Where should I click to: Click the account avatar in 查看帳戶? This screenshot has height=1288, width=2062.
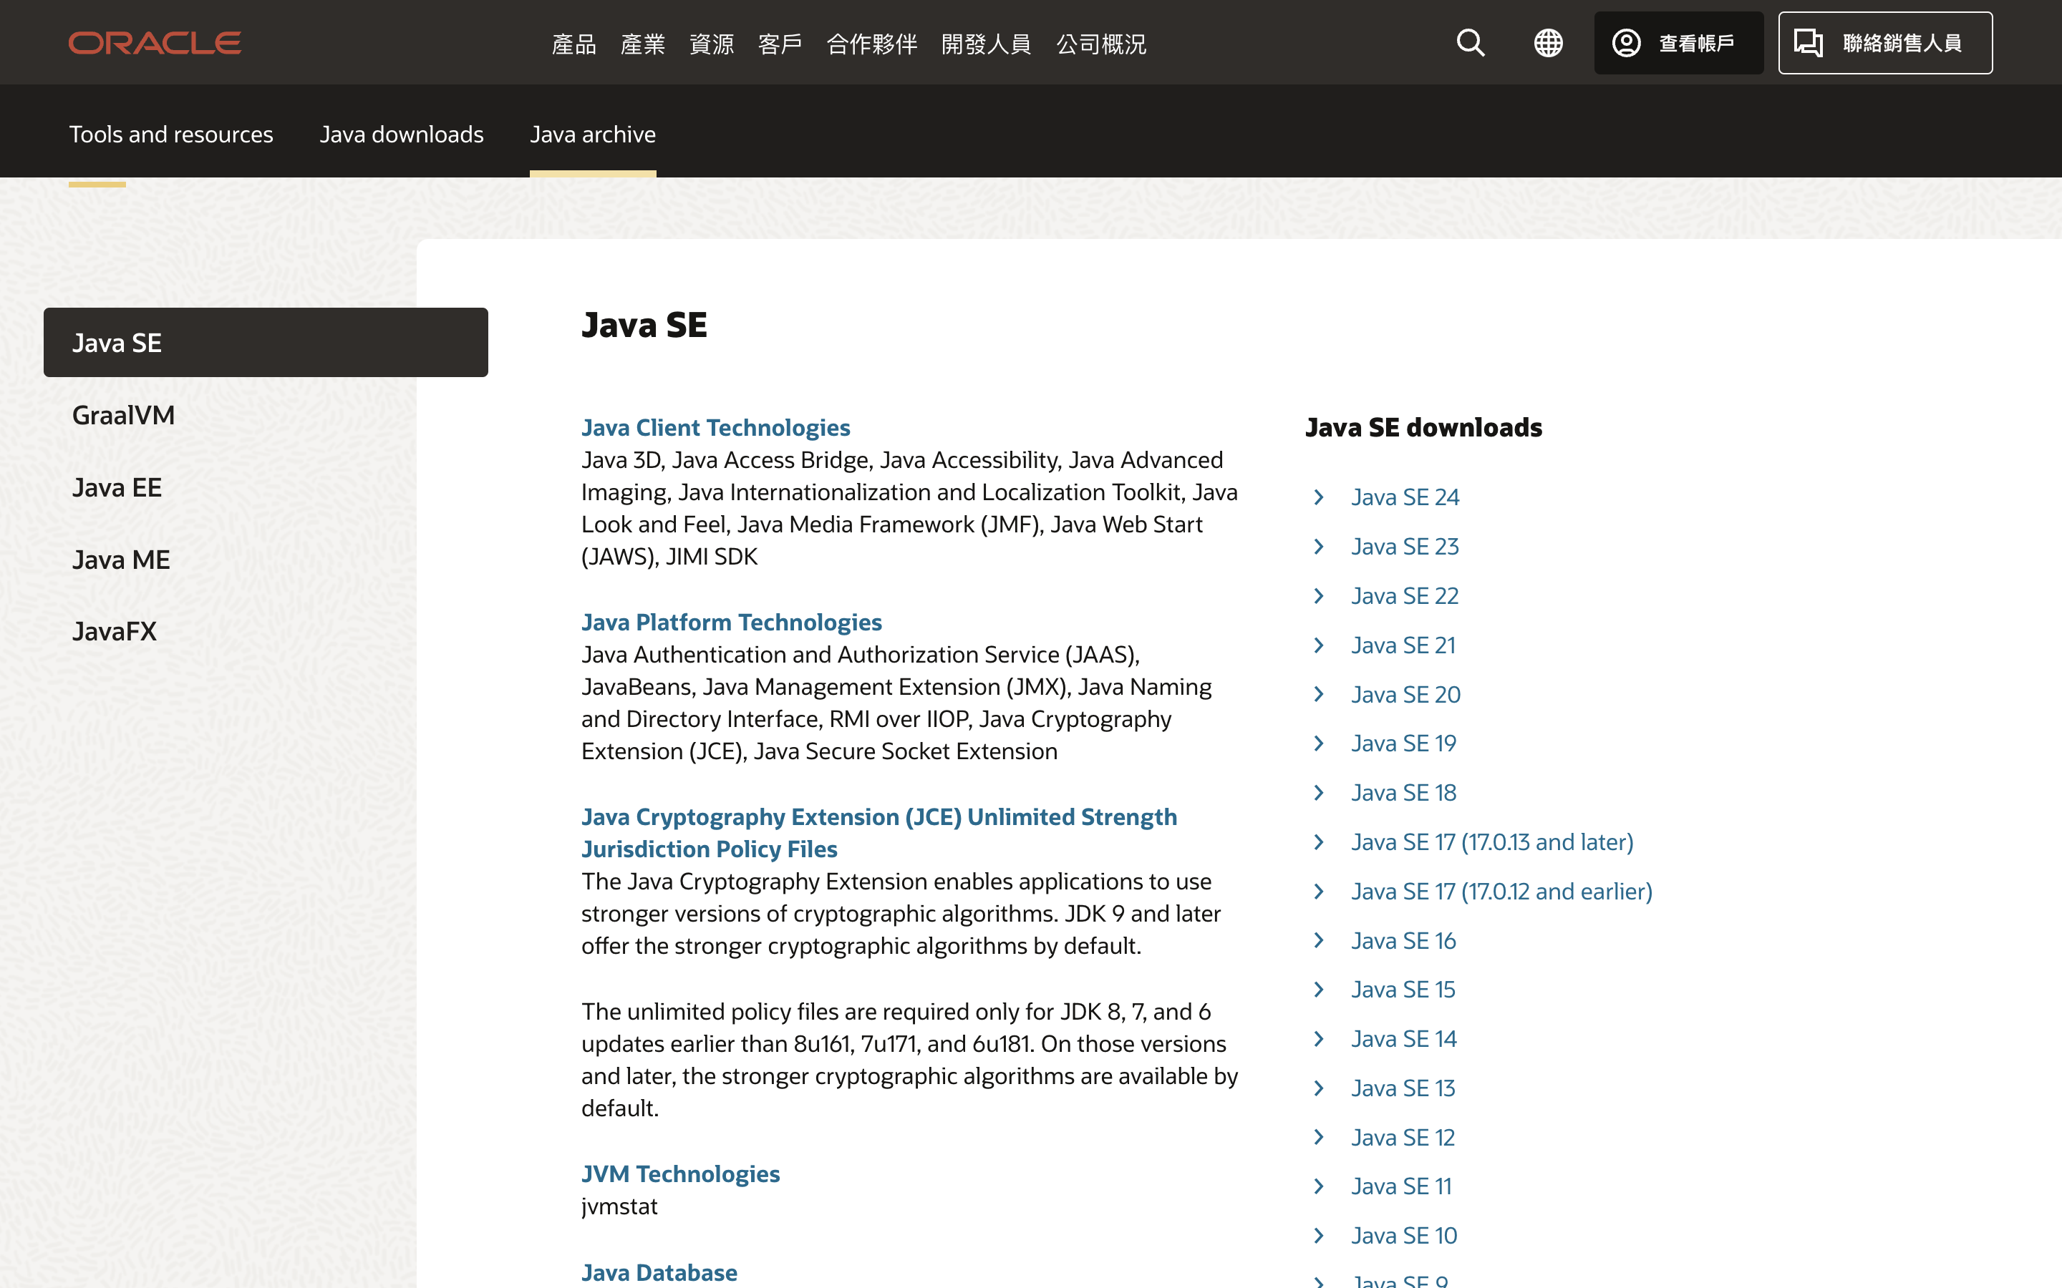(1626, 43)
